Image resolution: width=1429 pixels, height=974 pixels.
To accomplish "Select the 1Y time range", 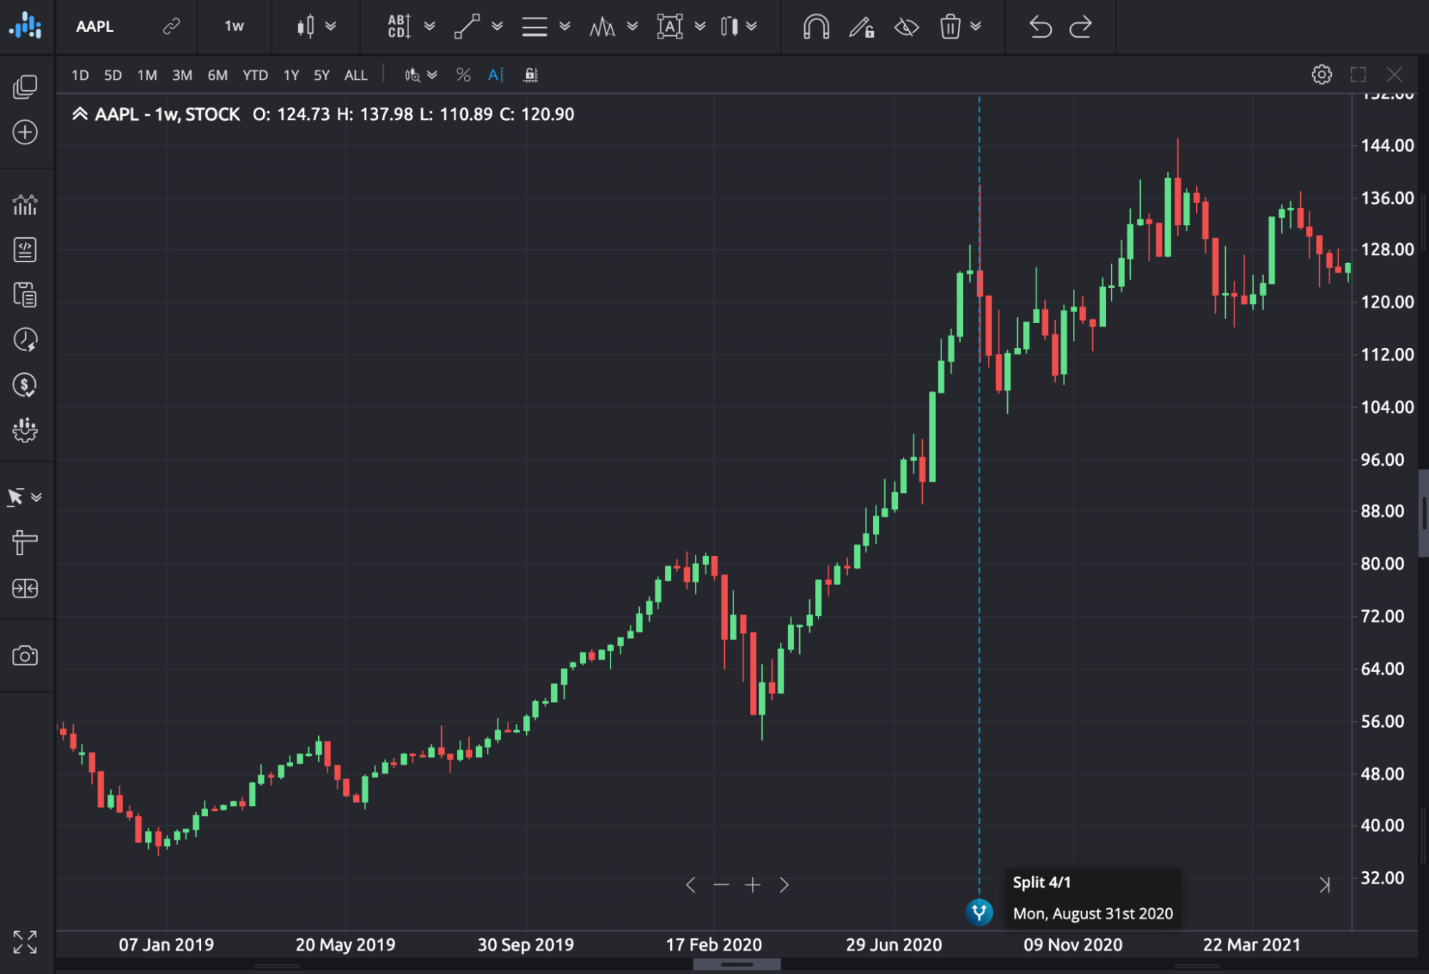I will [x=291, y=75].
